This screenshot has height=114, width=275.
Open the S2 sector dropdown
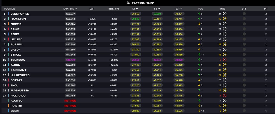(x=159, y=9)
